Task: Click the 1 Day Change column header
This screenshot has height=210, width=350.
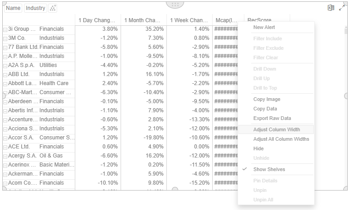Action: tap(98, 20)
